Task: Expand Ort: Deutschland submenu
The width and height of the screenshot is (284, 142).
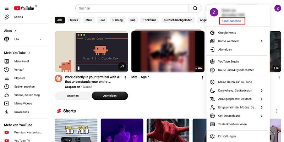Action: tap(261, 116)
